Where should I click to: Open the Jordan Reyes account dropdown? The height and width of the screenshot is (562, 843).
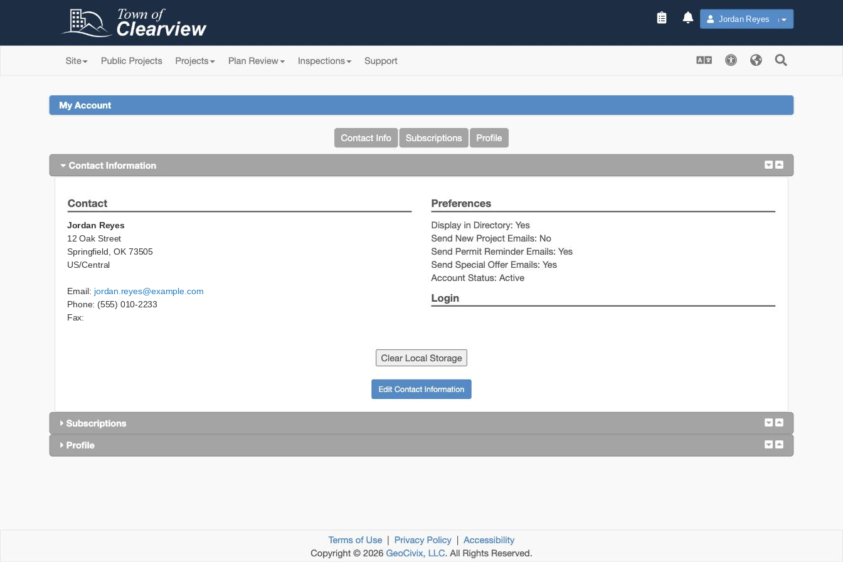(746, 19)
